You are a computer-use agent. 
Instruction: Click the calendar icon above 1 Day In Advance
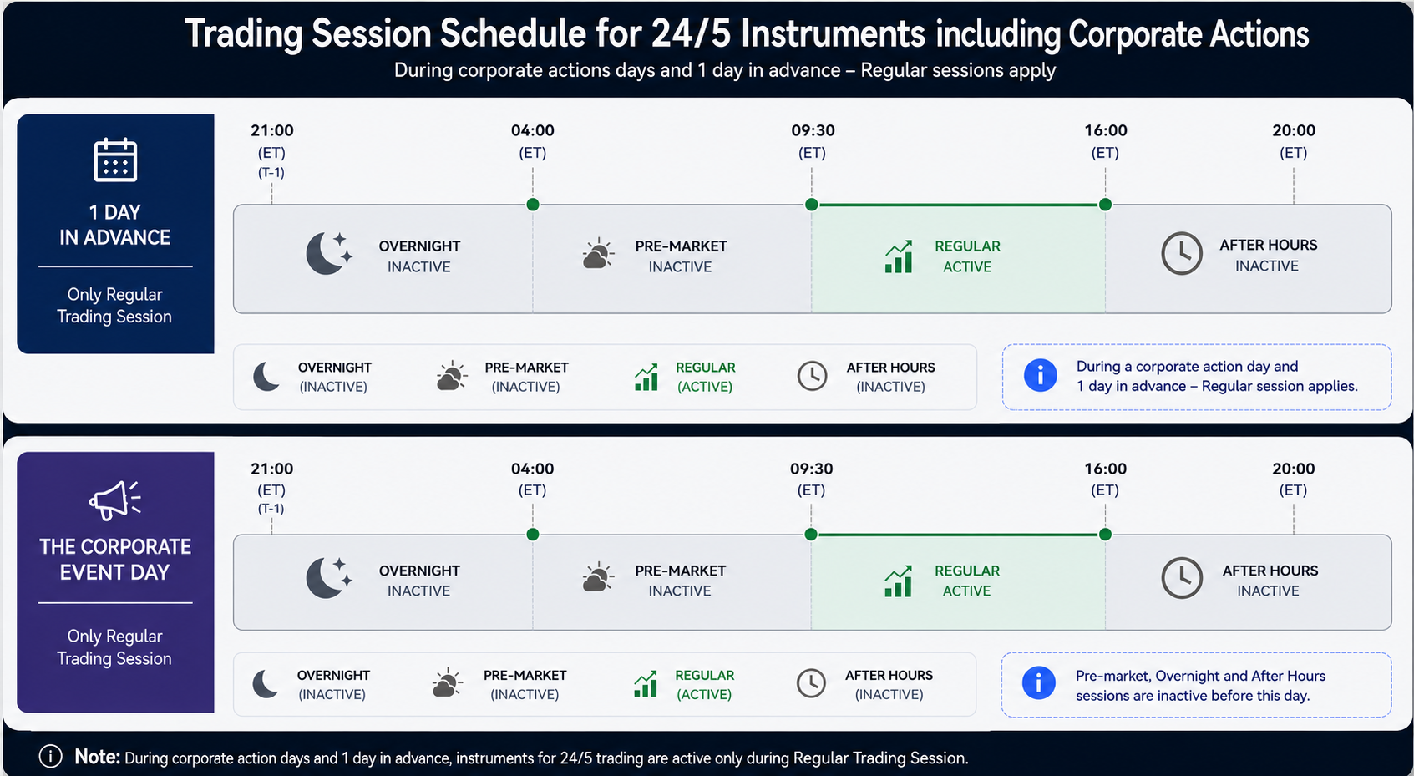click(x=115, y=160)
